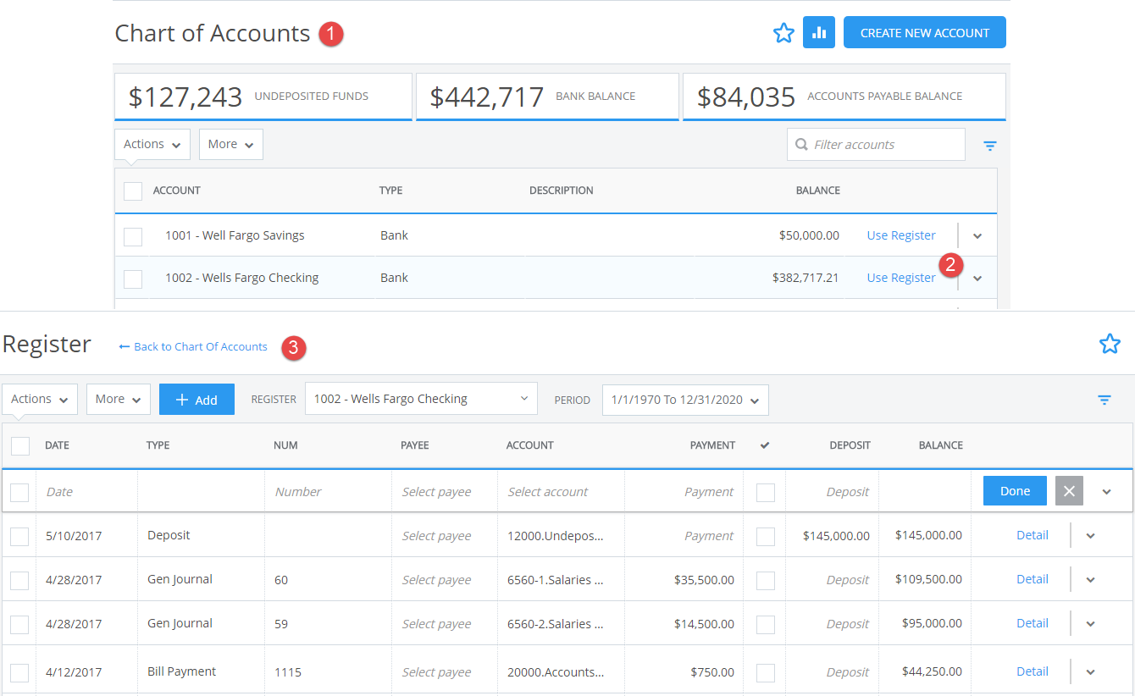Expand chevron for Gen Journal 59 row

tap(1091, 624)
